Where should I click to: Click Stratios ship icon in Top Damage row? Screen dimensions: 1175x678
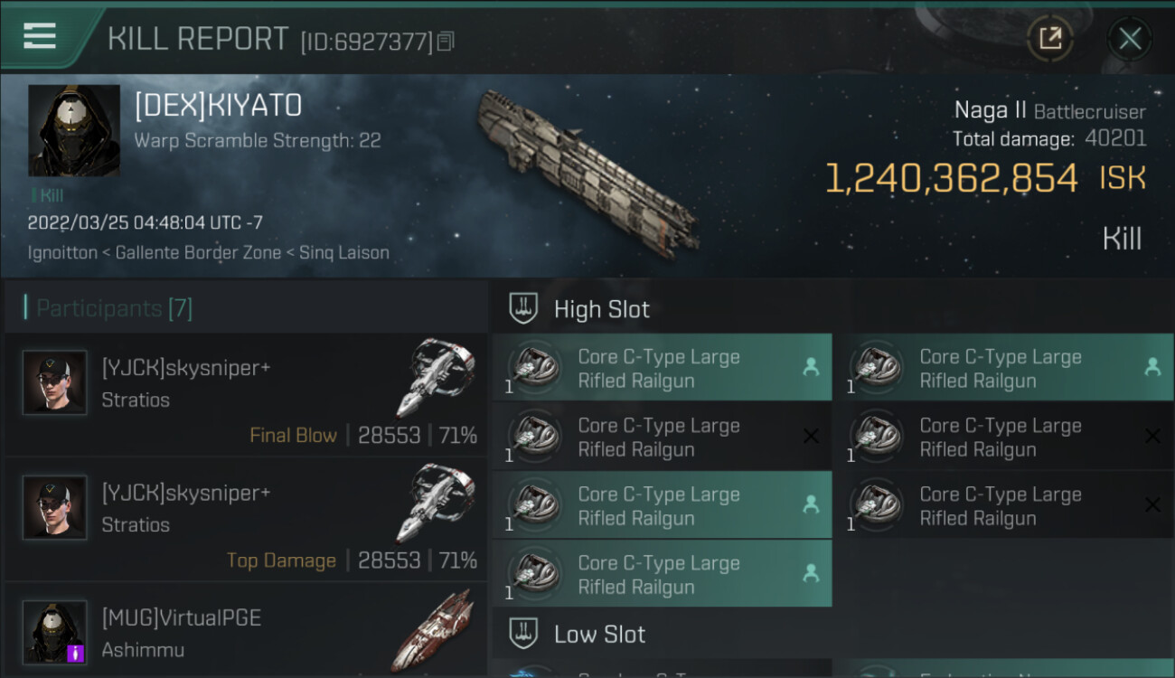(x=435, y=502)
